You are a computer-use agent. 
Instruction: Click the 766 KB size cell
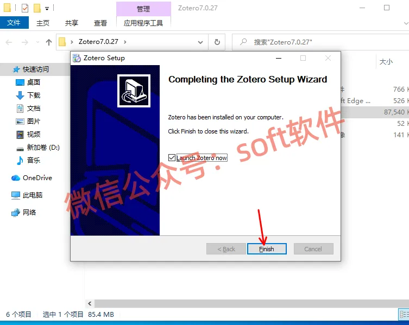pyautogui.click(x=400, y=90)
